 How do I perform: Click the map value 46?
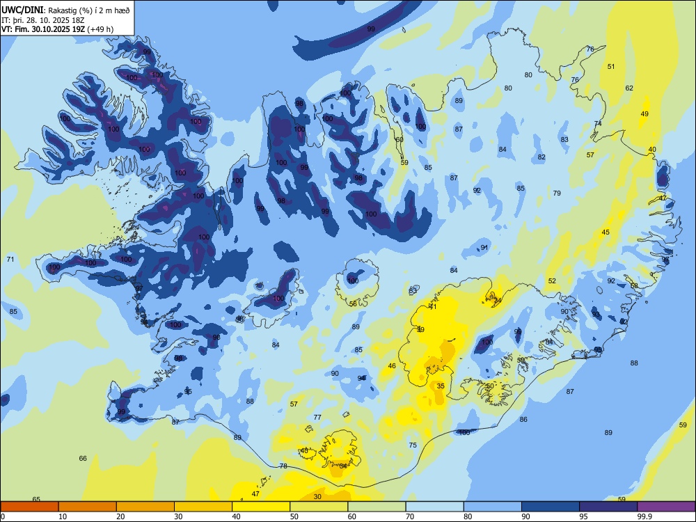coord(392,366)
